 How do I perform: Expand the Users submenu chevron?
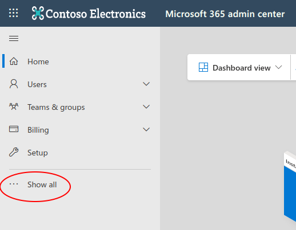pos(146,84)
